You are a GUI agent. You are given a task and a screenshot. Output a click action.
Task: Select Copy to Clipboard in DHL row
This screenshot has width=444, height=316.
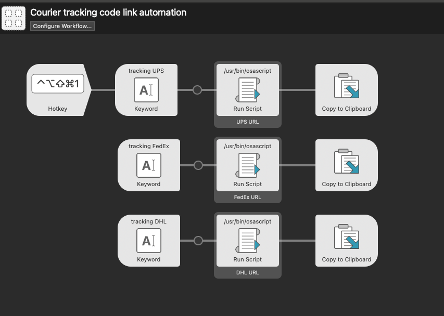[x=347, y=241]
